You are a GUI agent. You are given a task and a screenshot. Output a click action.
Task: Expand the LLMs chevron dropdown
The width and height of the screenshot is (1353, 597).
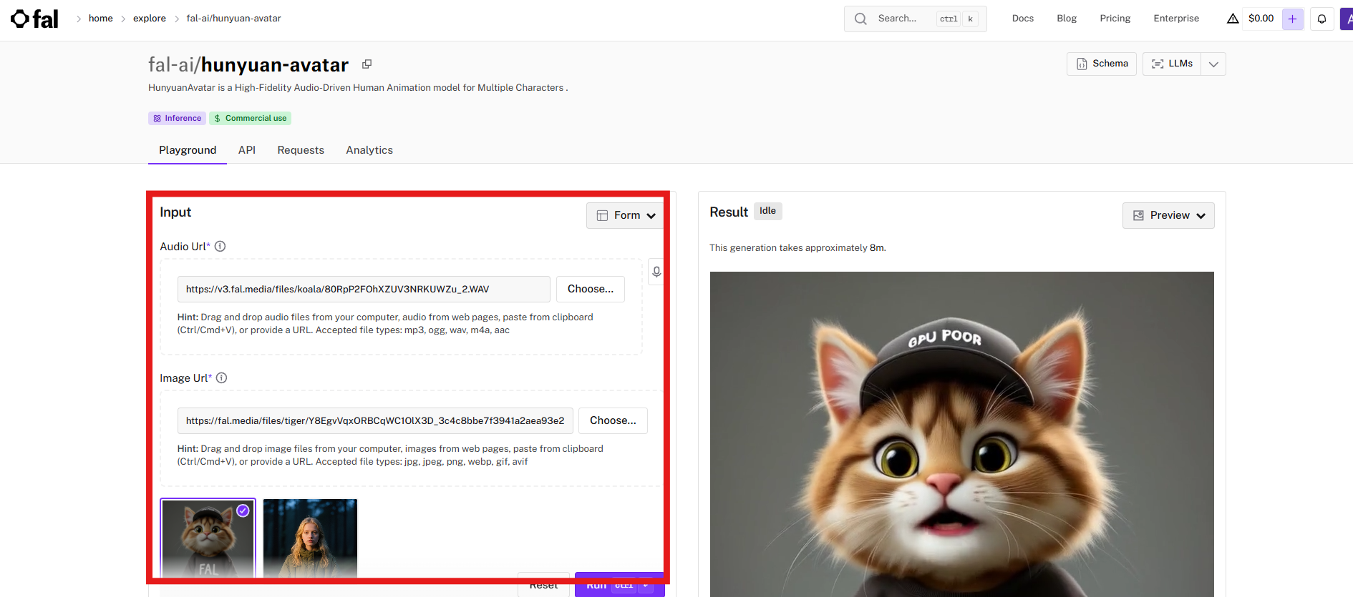coord(1213,64)
